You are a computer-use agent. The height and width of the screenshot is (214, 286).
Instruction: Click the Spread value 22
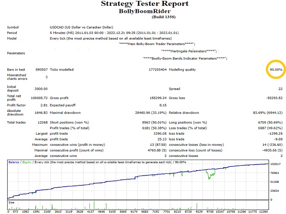280,89
